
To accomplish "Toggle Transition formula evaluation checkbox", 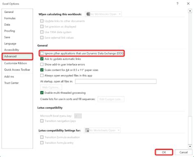I will tap(42, 137).
